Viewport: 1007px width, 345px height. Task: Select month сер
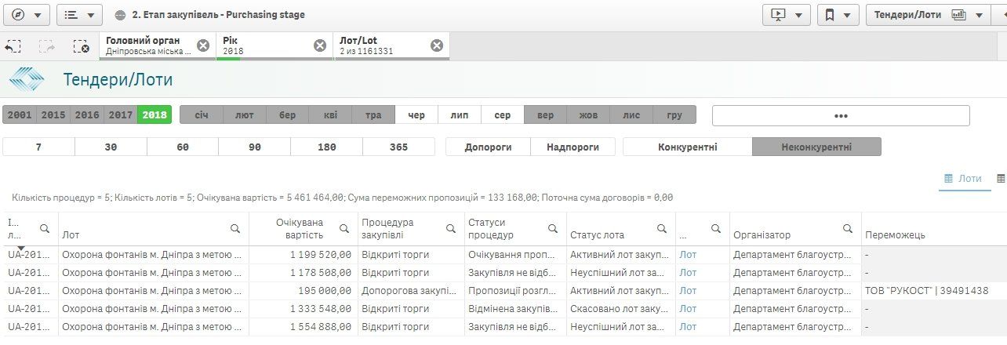click(503, 114)
